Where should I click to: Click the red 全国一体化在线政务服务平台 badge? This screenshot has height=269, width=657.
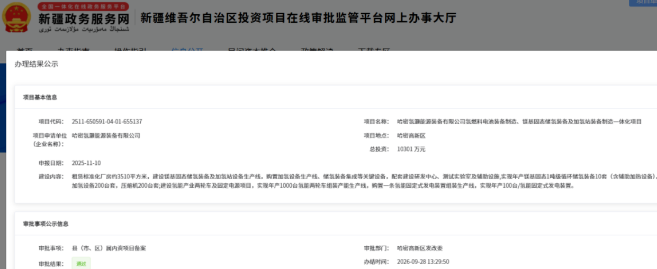pyautogui.click(x=83, y=6)
